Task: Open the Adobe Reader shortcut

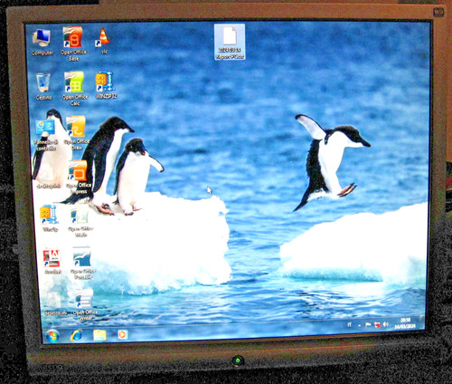Action: point(52,261)
